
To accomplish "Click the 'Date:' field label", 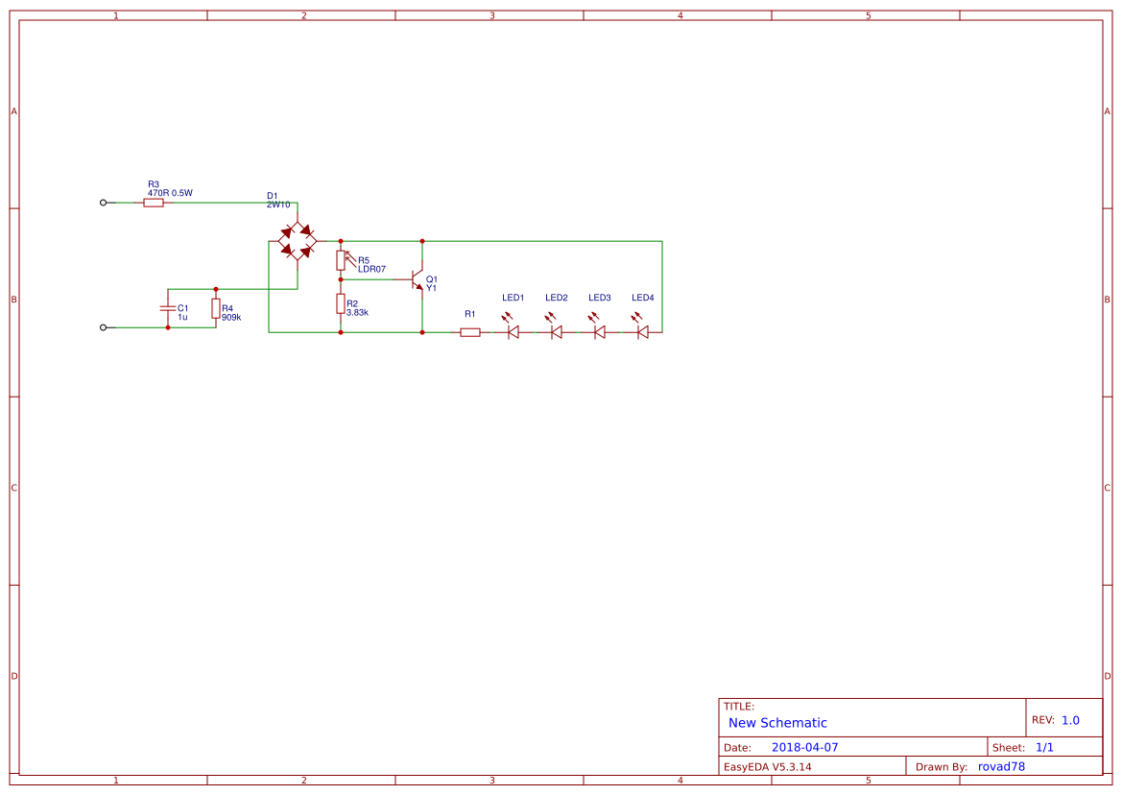I will pyautogui.click(x=737, y=748).
